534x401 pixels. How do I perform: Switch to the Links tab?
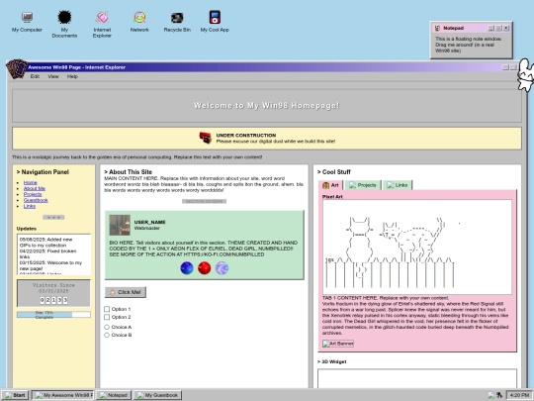(398, 185)
